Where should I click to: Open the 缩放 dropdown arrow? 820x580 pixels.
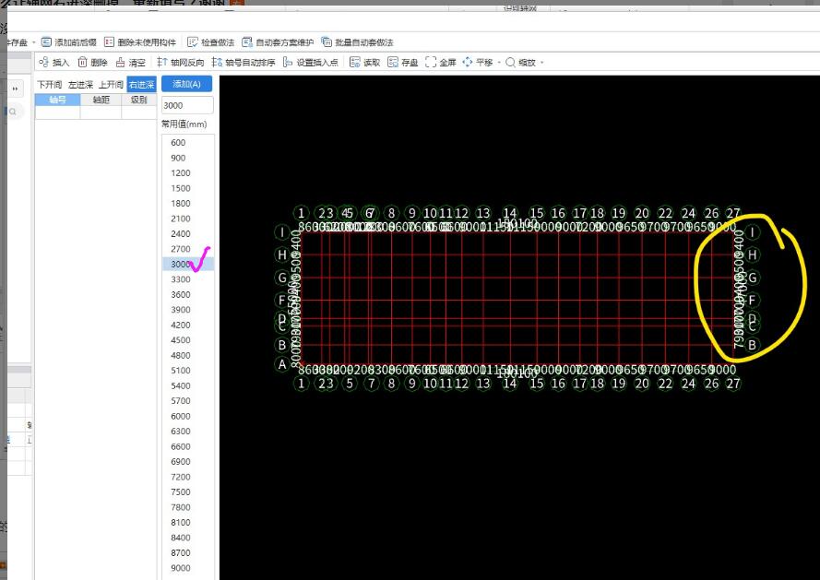tap(541, 63)
